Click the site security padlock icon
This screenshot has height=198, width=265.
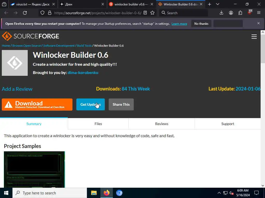pyautogui.click(x=50, y=13)
